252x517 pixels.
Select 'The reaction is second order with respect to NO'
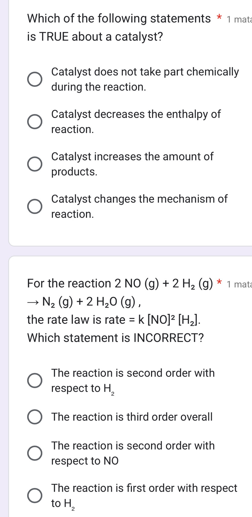34,453
